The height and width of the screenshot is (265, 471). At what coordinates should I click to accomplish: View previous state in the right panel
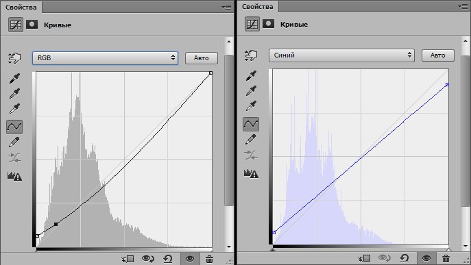(385, 258)
